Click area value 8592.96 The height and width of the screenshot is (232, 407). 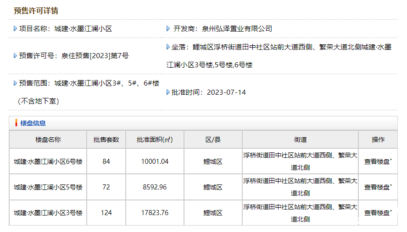(x=155, y=187)
